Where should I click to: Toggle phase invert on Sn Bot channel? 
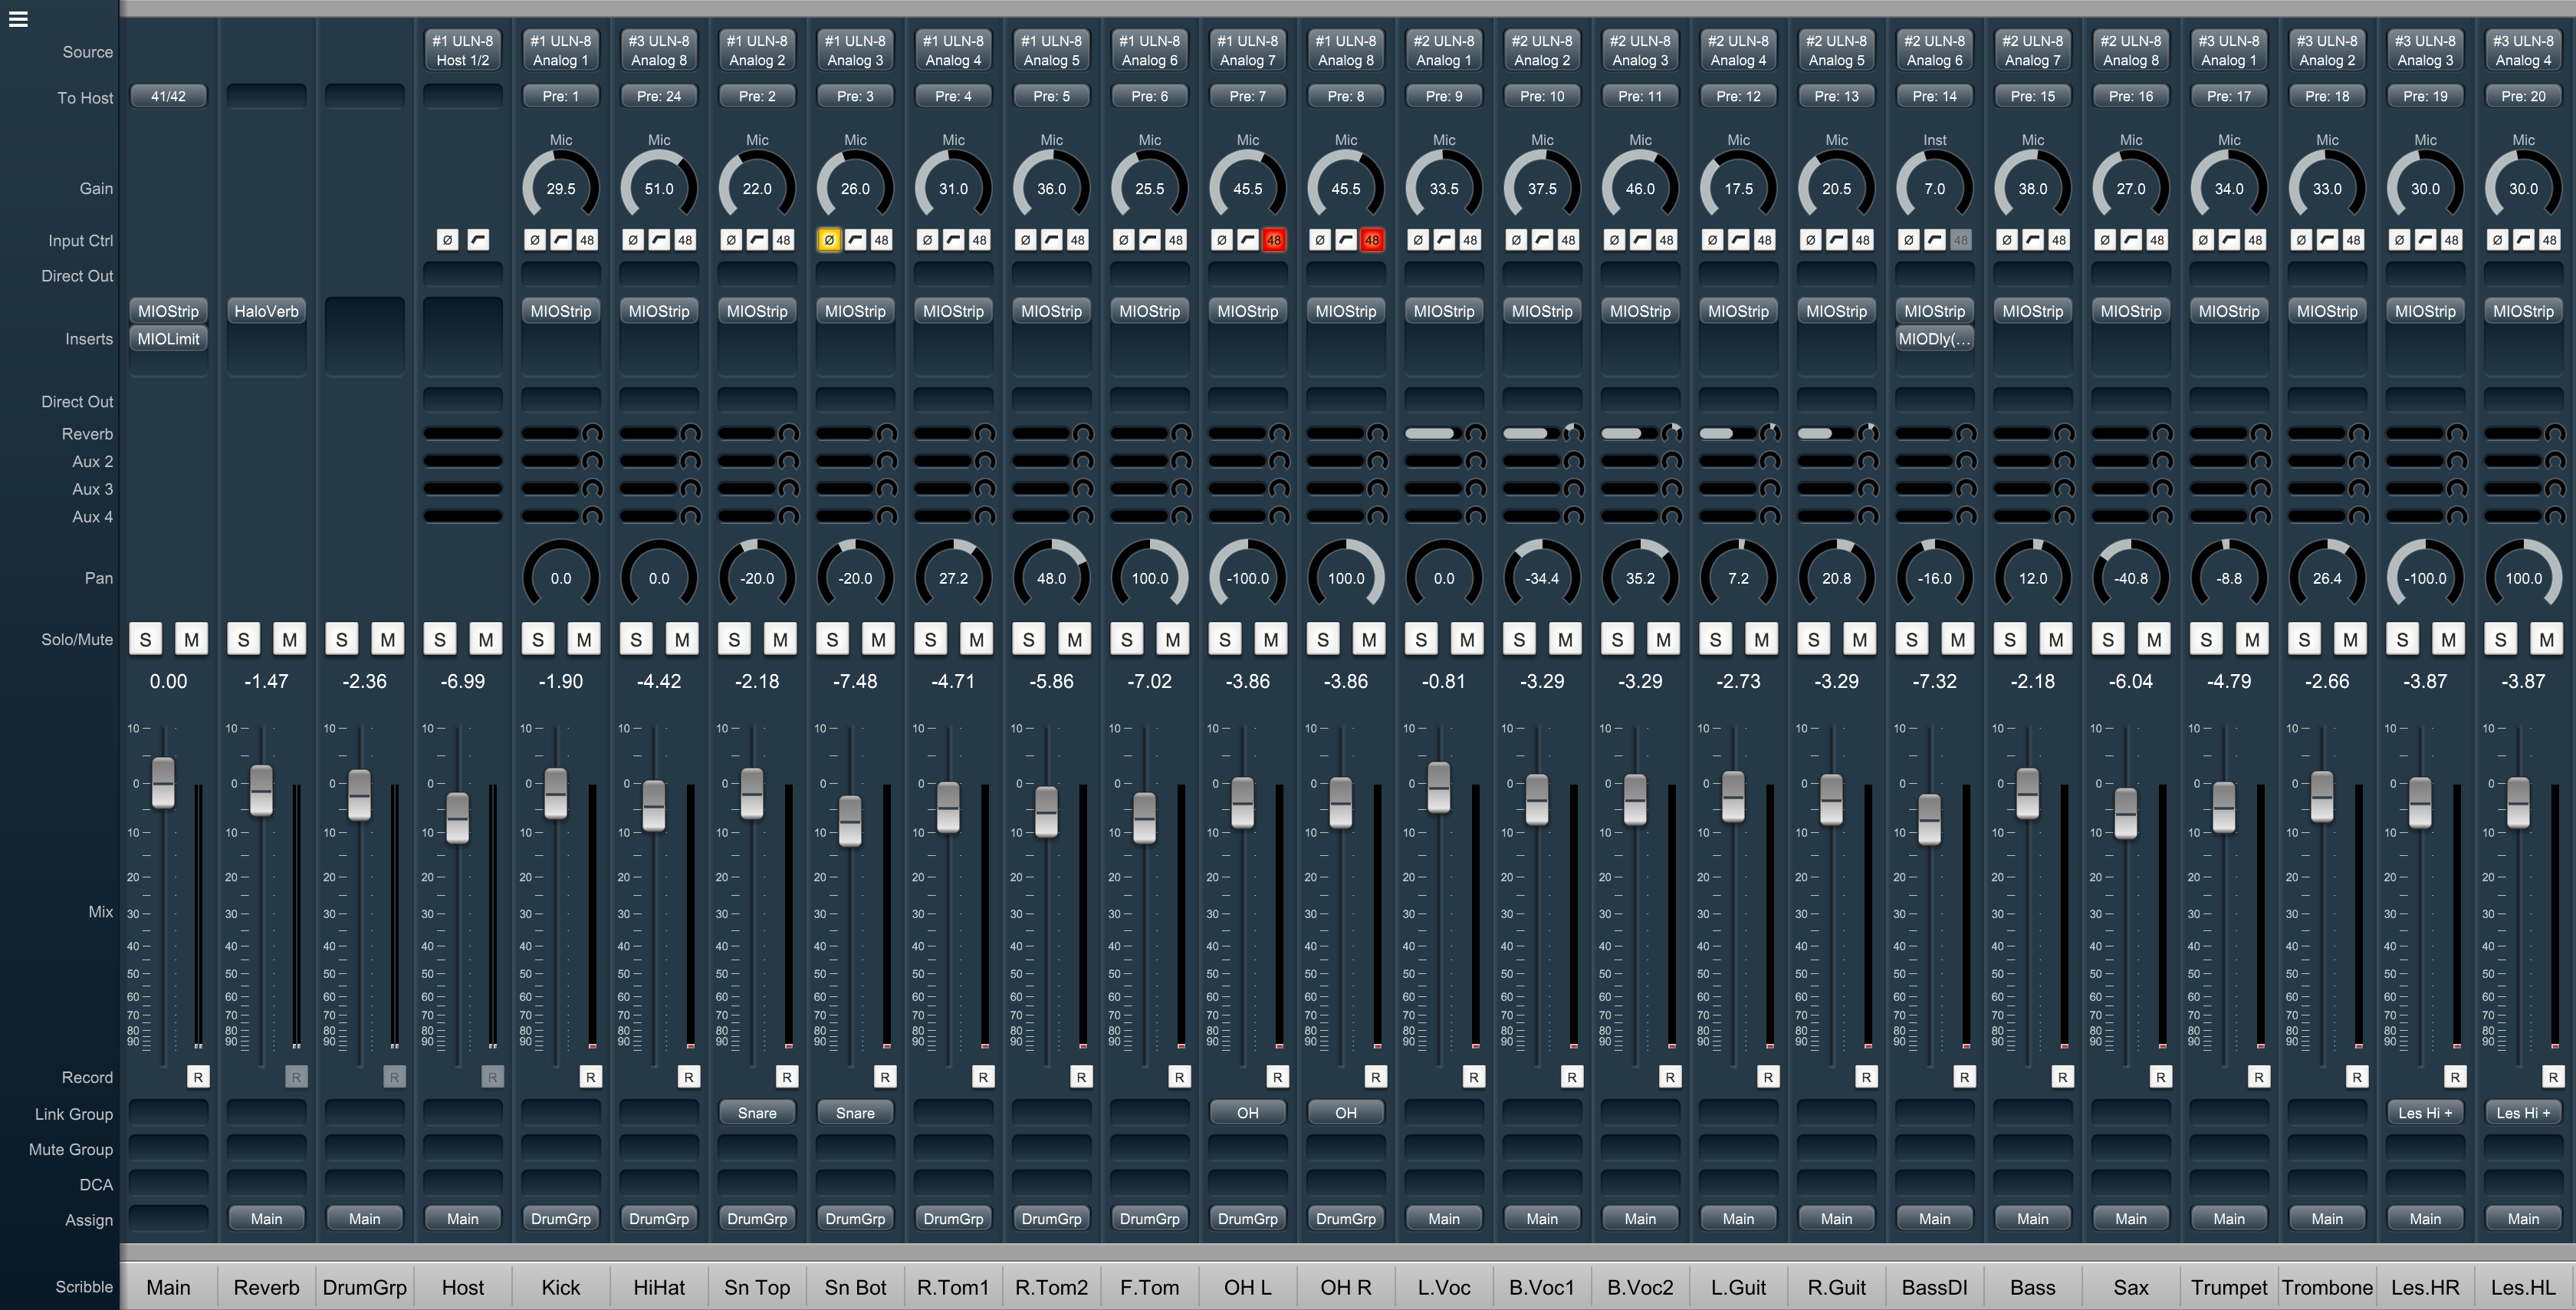pyautogui.click(x=829, y=240)
